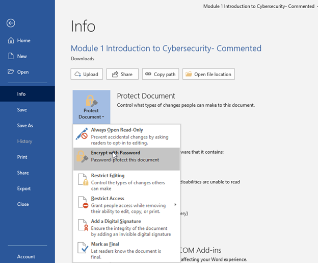
Task: Choose Add a Digital Signature option
Action: coord(126,227)
